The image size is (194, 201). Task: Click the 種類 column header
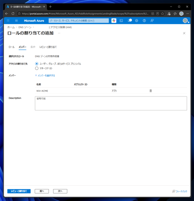tap(114, 85)
